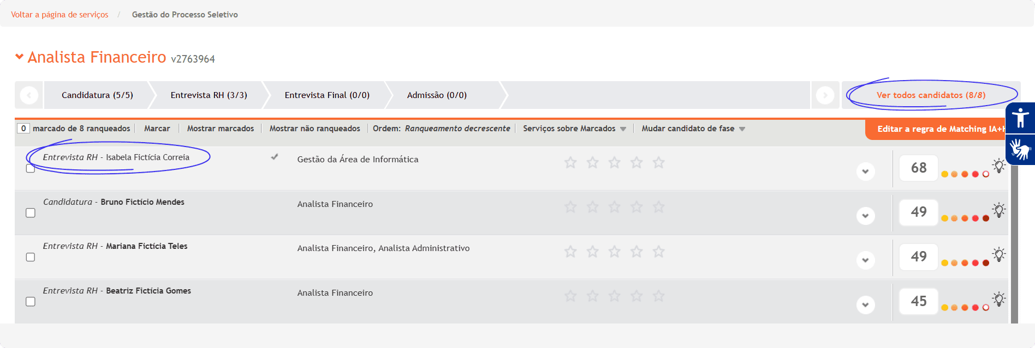Open the sign language hands widget
Viewport: 1035px width, 348px height.
(1020, 149)
